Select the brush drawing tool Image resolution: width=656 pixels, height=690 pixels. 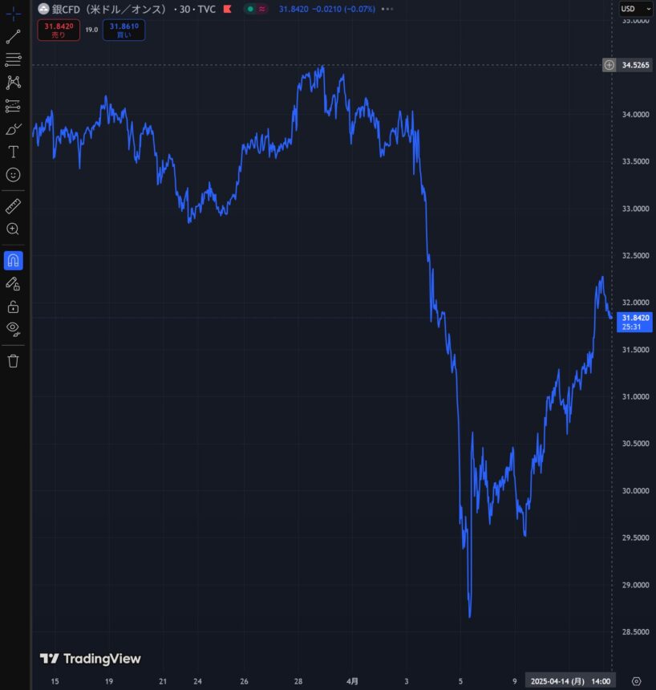[x=14, y=129]
